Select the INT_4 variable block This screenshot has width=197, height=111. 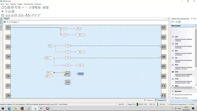pos(50,73)
